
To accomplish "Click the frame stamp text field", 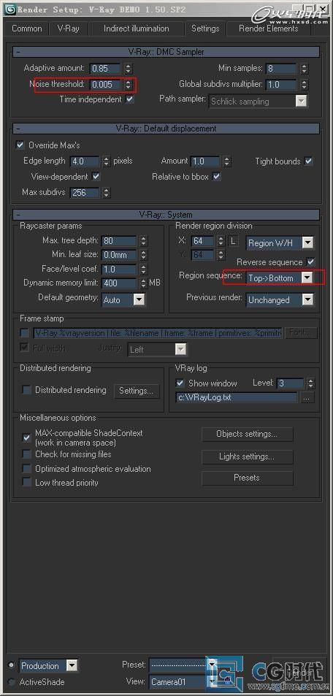I will coord(157,332).
